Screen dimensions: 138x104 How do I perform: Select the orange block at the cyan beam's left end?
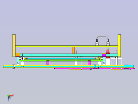(x=18, y=55)
